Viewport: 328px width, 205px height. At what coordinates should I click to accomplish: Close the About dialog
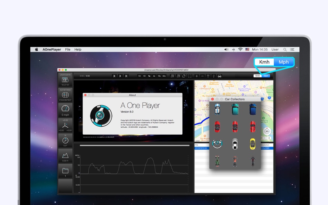coord(85,95)
